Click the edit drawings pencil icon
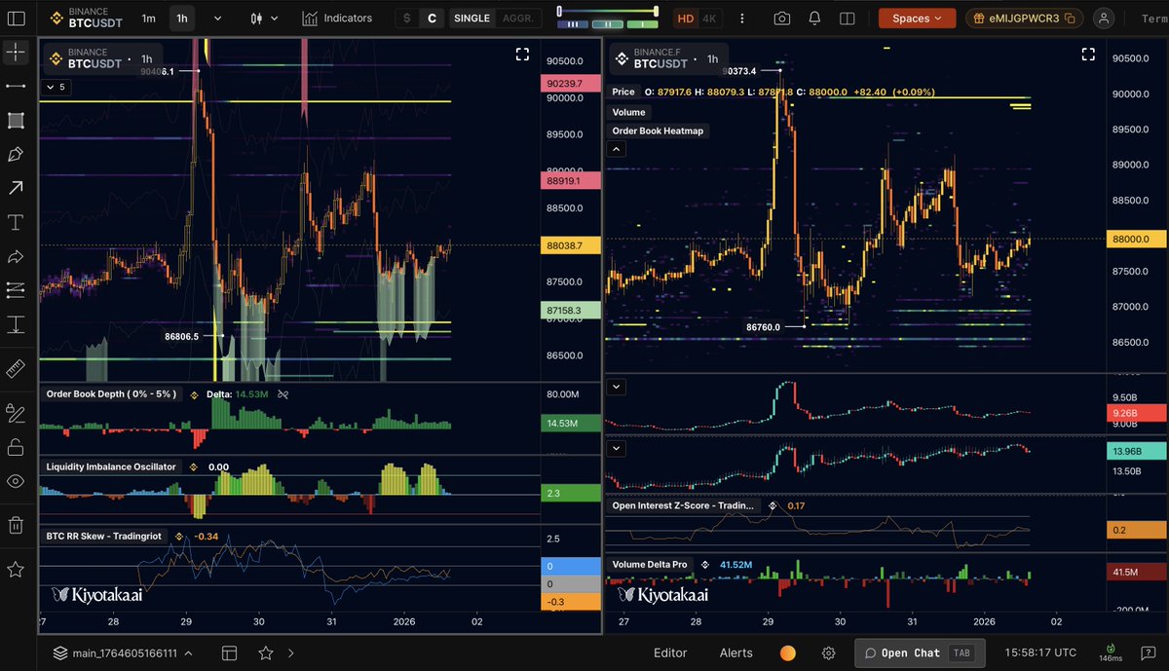This screenshot has height=671, width=1169. tap(16, 414)
